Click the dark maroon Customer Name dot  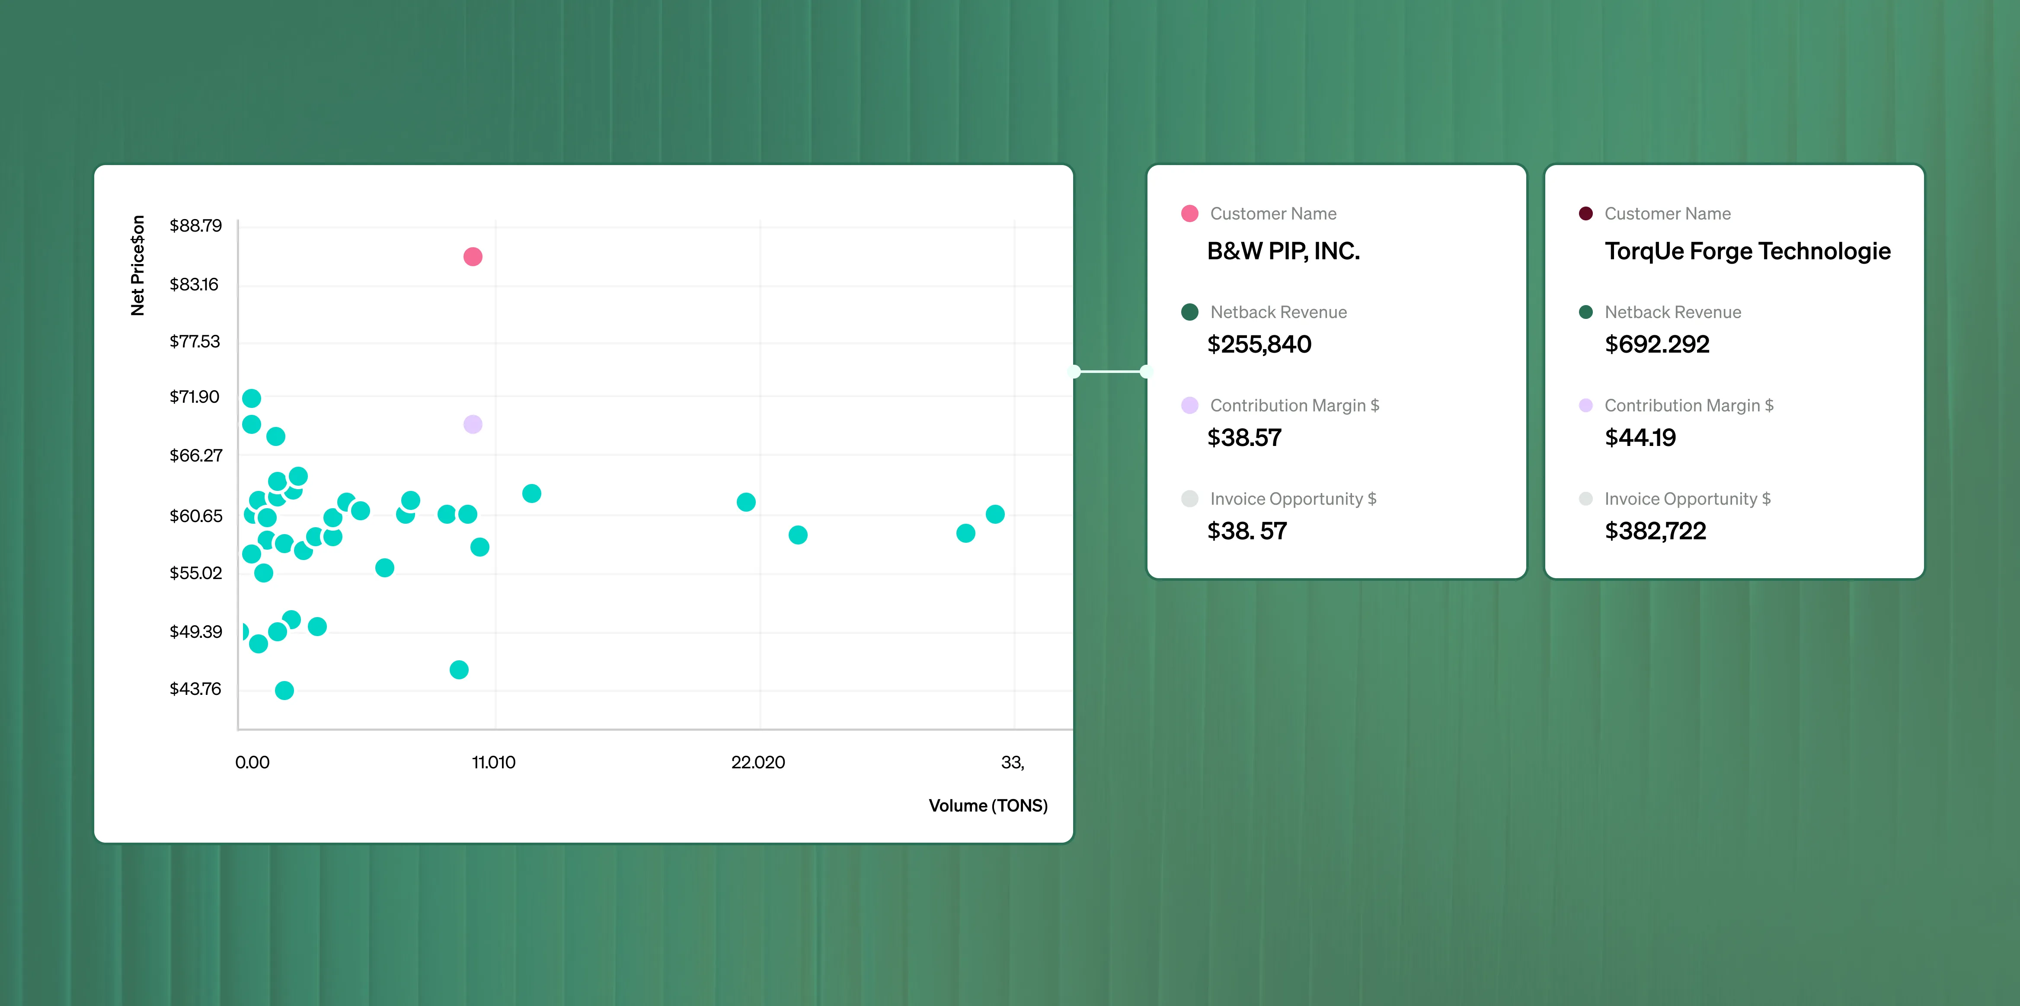pyautogui.click(x=1585, y=214)
